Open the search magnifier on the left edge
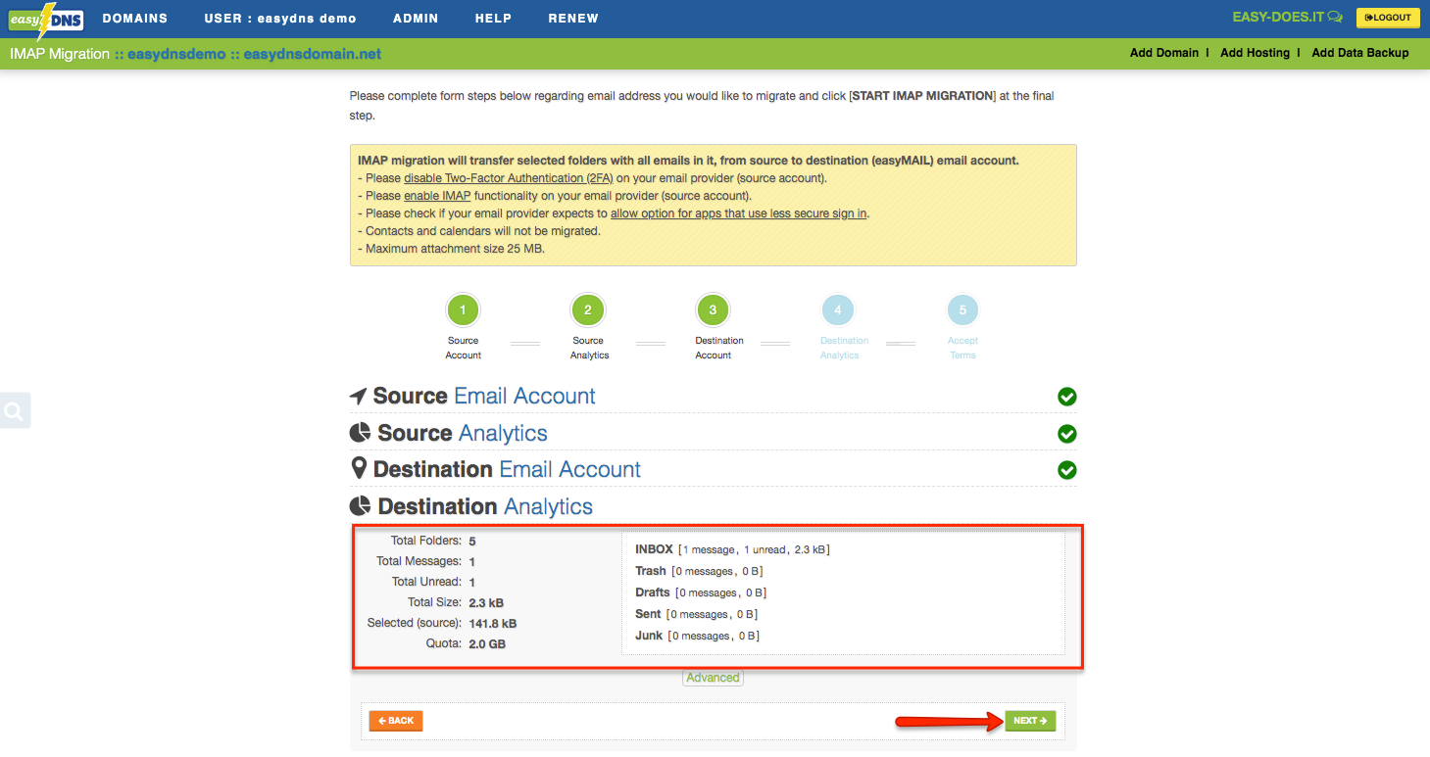Viewport: 1430px width, 757px height. point(14,411)
